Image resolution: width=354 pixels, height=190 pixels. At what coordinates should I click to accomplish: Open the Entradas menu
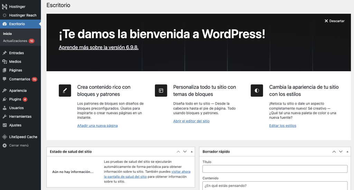click(20, 53)
